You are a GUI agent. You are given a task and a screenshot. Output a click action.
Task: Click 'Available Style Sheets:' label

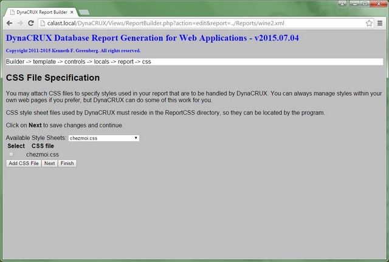coord(36,138)
